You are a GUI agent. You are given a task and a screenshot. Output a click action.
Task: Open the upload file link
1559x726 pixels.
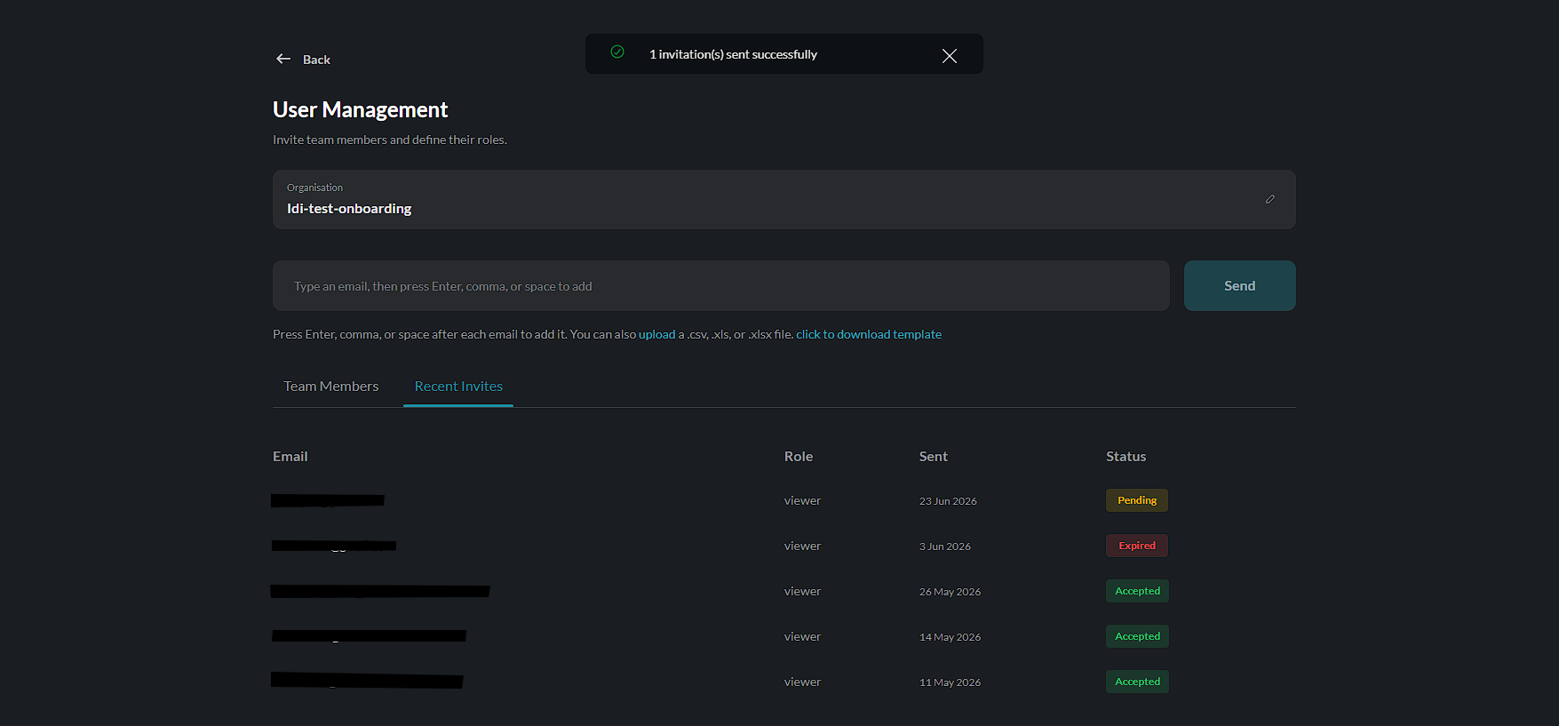[656, 334]
